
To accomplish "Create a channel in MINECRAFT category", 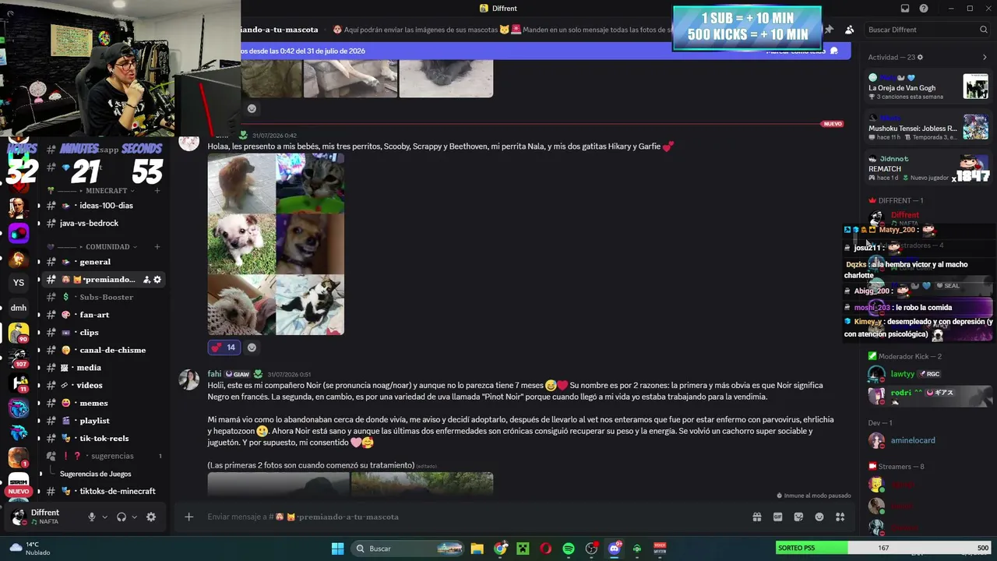I will click(157, 190).
